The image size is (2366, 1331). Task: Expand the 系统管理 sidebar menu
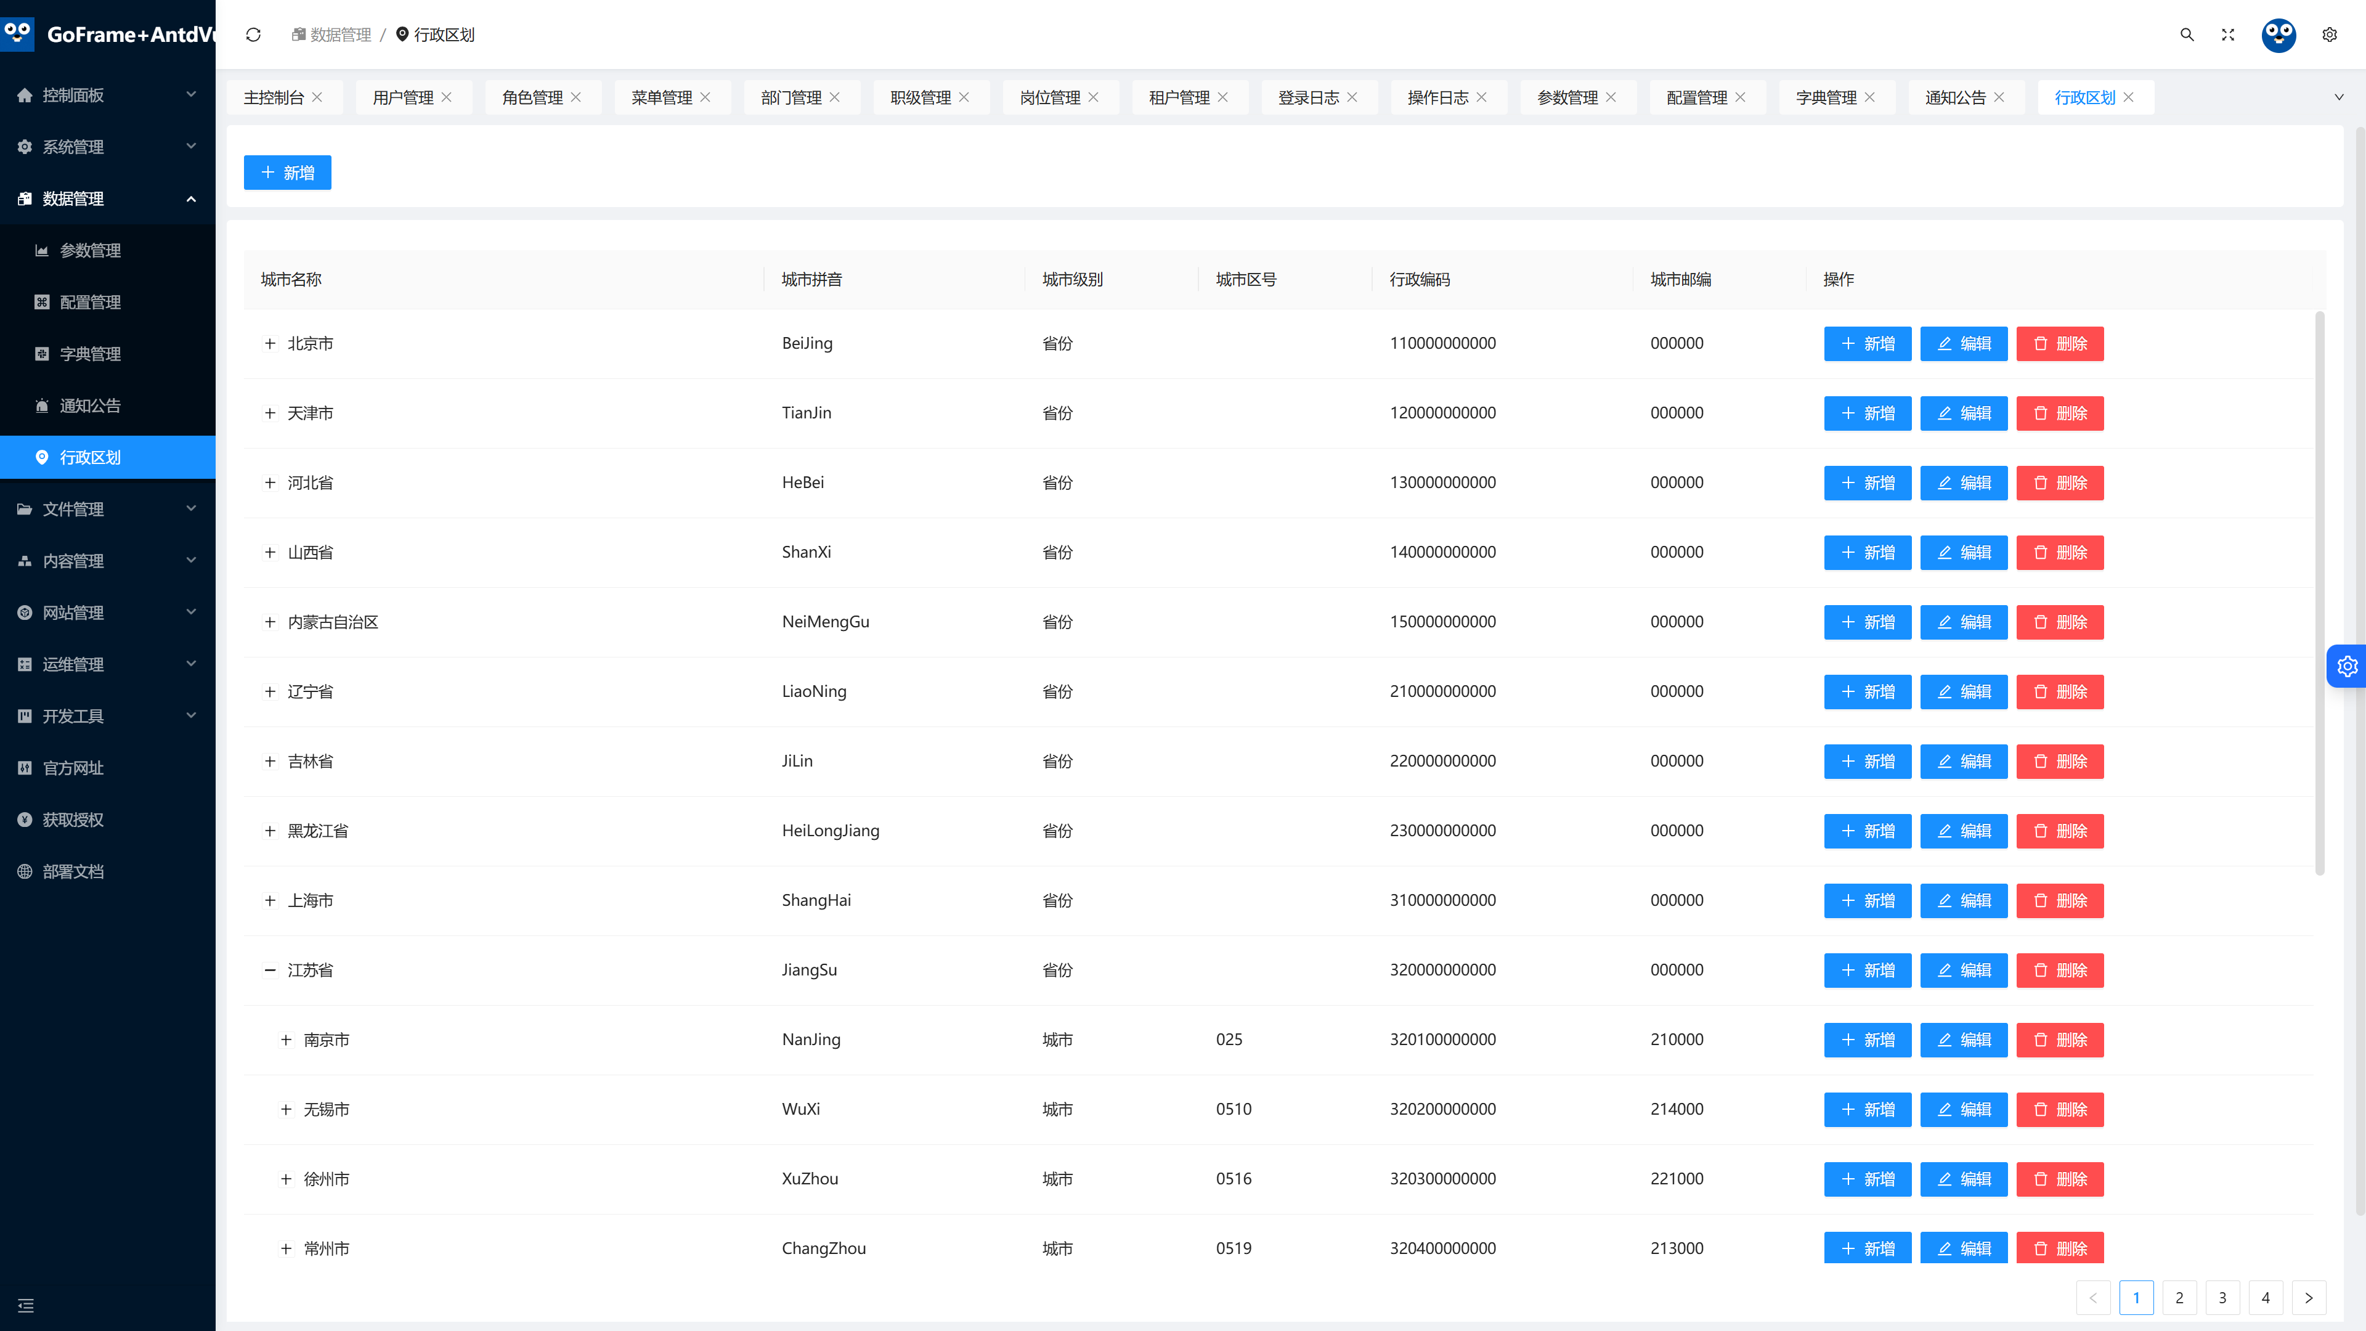pyautogui.click(x=107, y=147)
